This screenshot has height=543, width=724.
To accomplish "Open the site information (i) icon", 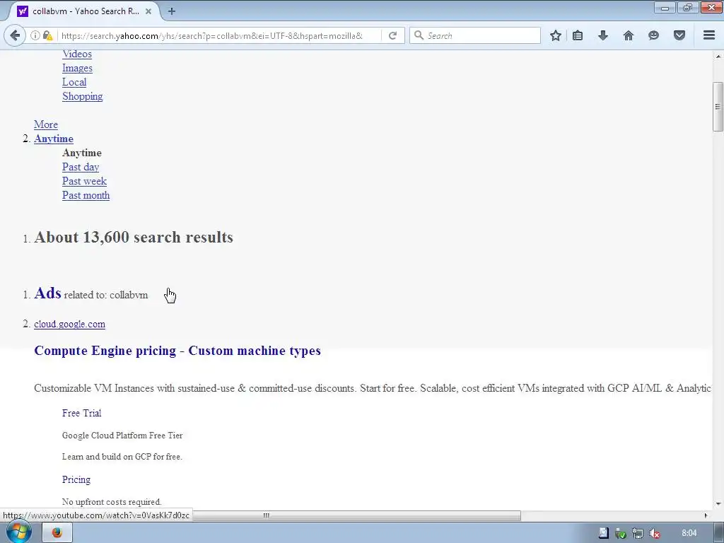I will [x=35, y=35].
